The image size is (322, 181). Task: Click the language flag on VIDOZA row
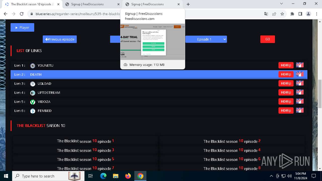click(x=300, y=101)
